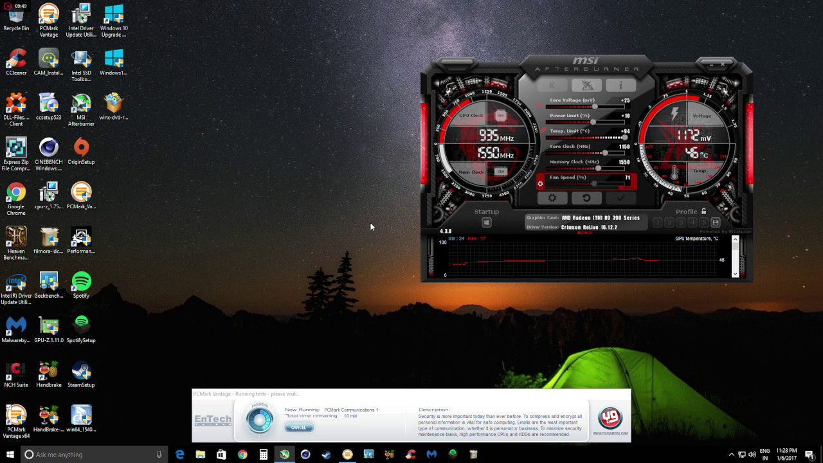
Task: Open File Explorer from the taskbar
Action: tap(201, 455)
